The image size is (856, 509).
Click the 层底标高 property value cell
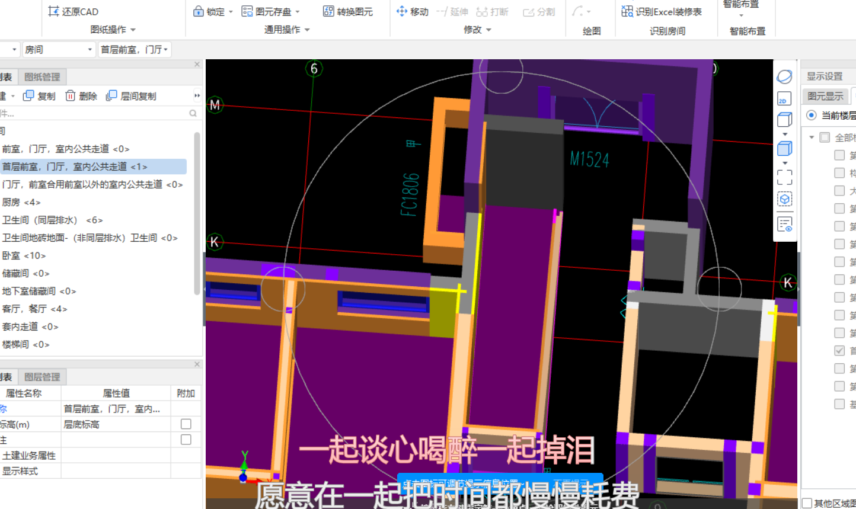click(116, 424)
